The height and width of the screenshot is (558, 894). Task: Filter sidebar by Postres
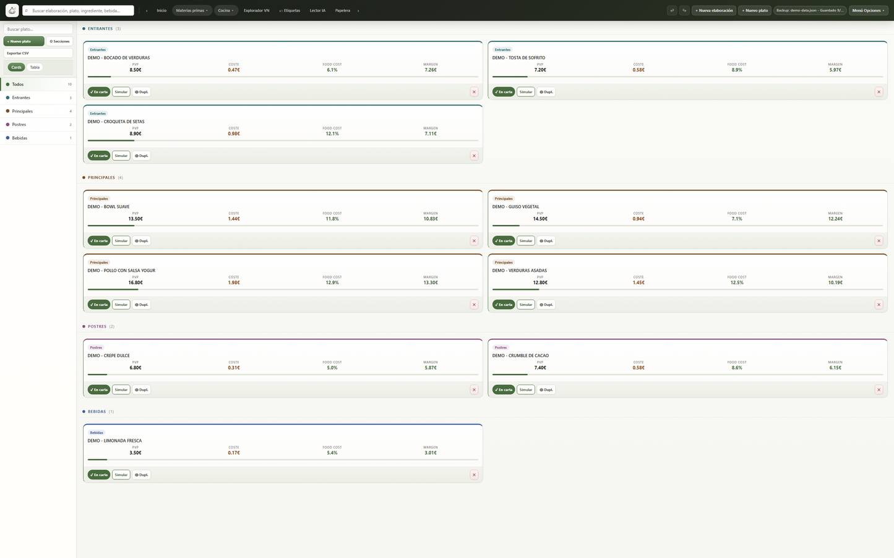pos(38,124)
